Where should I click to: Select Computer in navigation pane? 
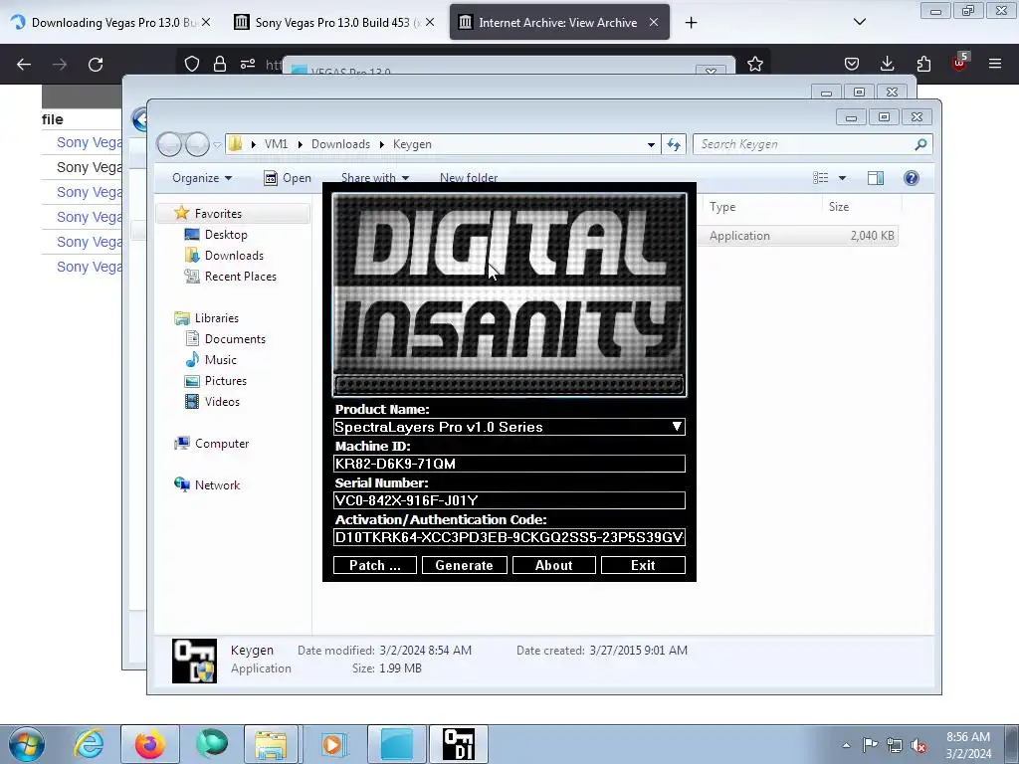click(222, 444)
